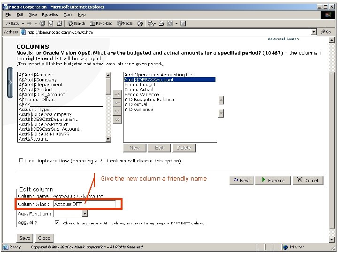This screenshot has height=254, width=338.
Task: Click the Print icon in toolbar
Action: (x=161, y=24)
